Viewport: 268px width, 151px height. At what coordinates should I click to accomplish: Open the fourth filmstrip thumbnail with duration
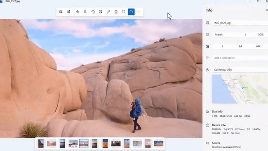tap(73, 143)
